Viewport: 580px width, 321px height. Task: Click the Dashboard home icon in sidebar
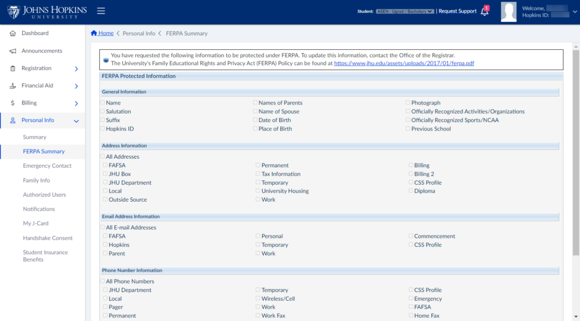tap(12, 33)
